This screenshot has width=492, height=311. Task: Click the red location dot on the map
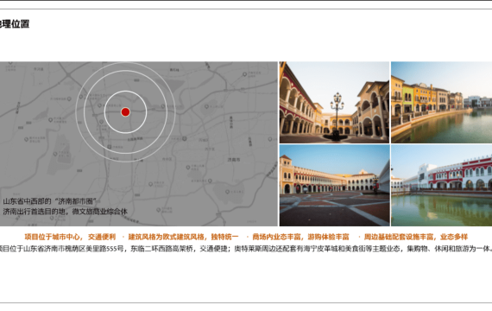coord(125,112)
